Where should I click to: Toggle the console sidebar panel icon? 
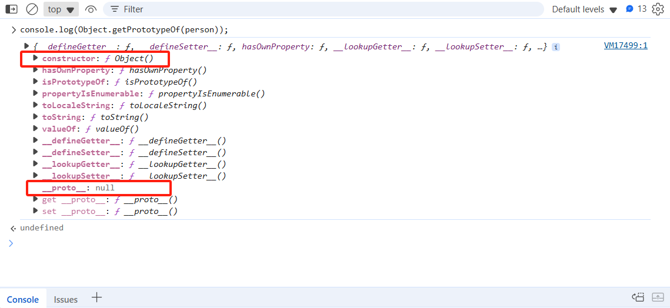point(11,9)
